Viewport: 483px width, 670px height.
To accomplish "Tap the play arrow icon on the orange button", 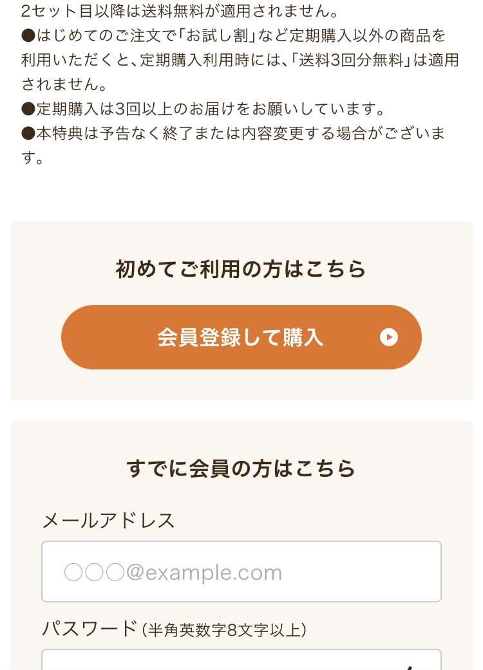I will (x=388, y=337).
